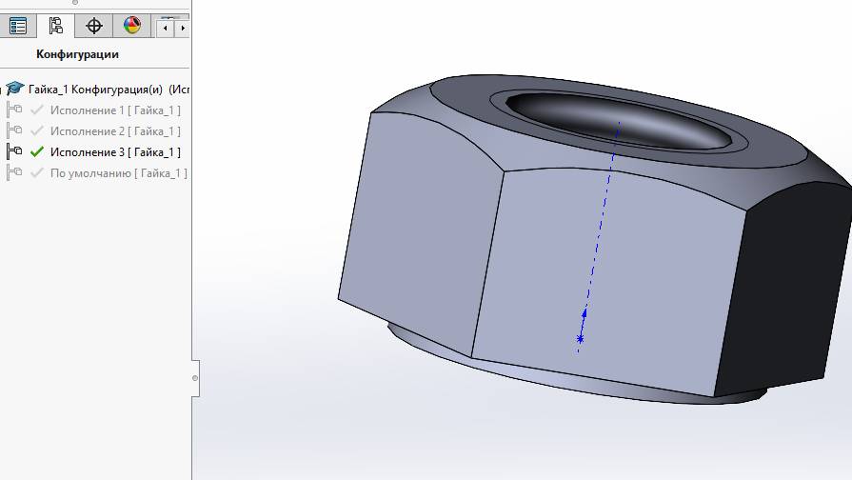The height and width of the screenshot is (480, 852).
Task: Select configuration Исполнение 3 [ Гайка_1 ]
Action: coord(115,152)
